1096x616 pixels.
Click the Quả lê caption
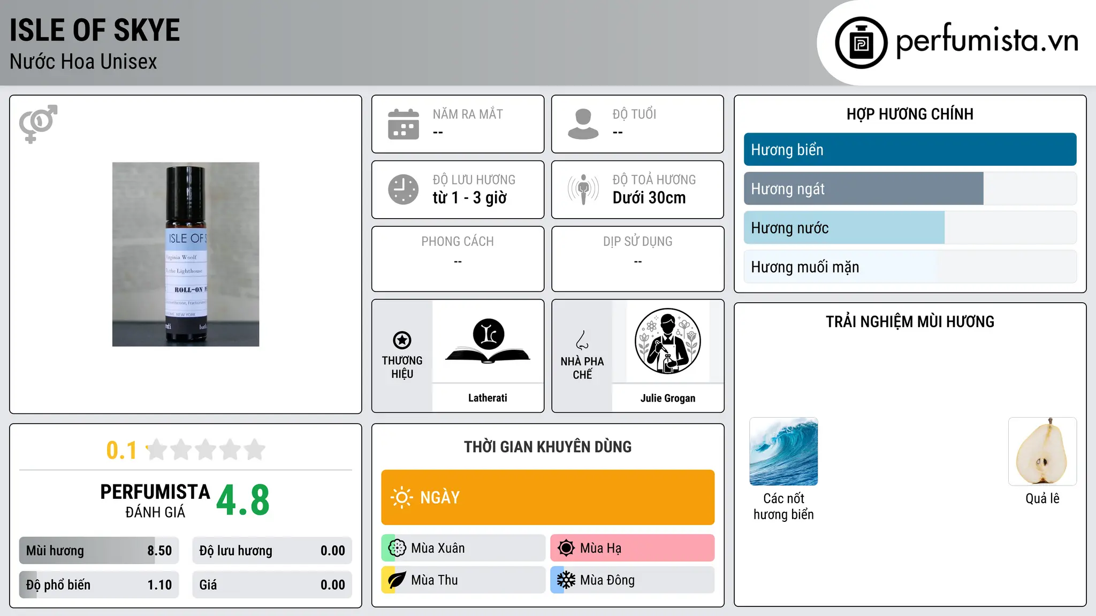(x=1042, y=498)
